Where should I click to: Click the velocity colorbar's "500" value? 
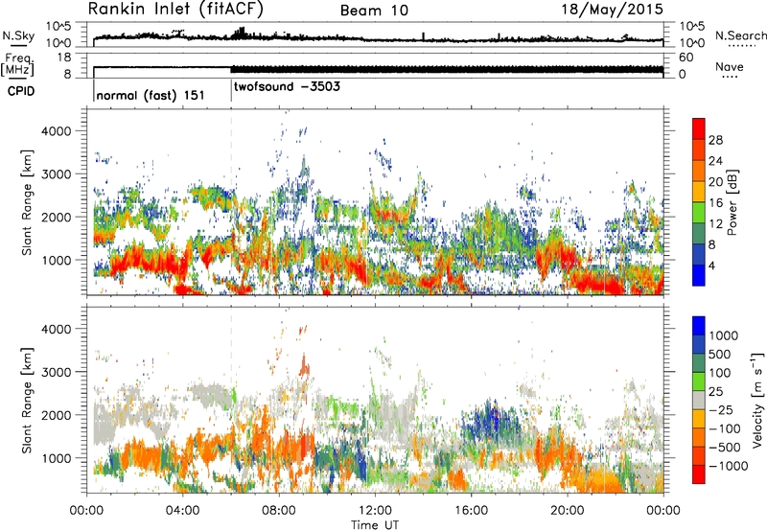(720, 355)
